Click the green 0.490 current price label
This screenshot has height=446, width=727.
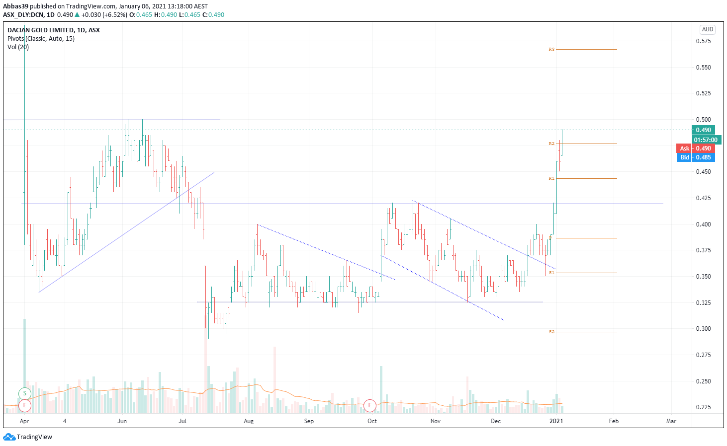point(703,130)
